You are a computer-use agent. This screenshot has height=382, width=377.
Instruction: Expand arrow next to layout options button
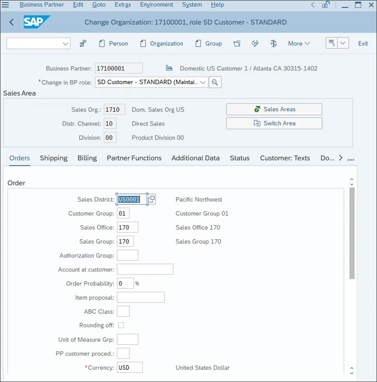(343, 43)
